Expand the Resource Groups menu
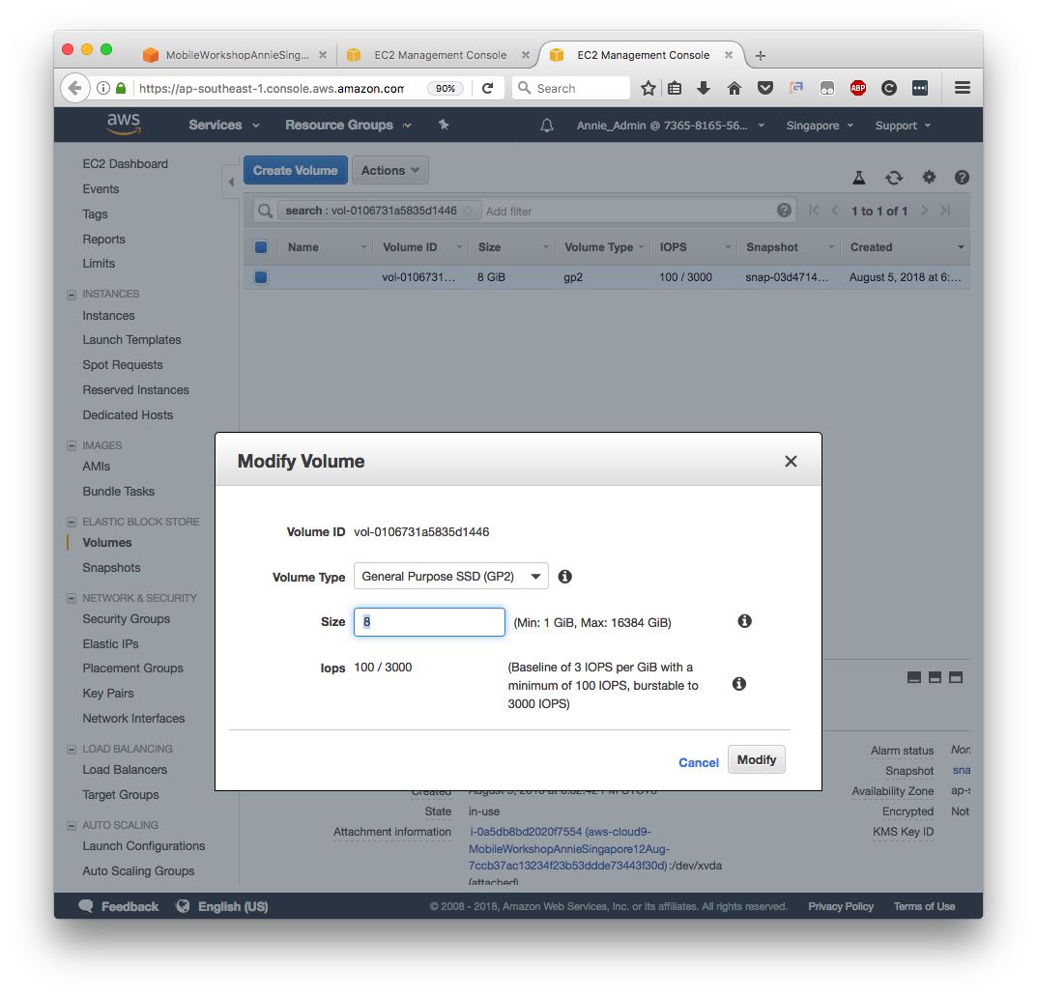Image resolution: width=1037 pixels, height=996 pixels. click(x=348, y=125)
